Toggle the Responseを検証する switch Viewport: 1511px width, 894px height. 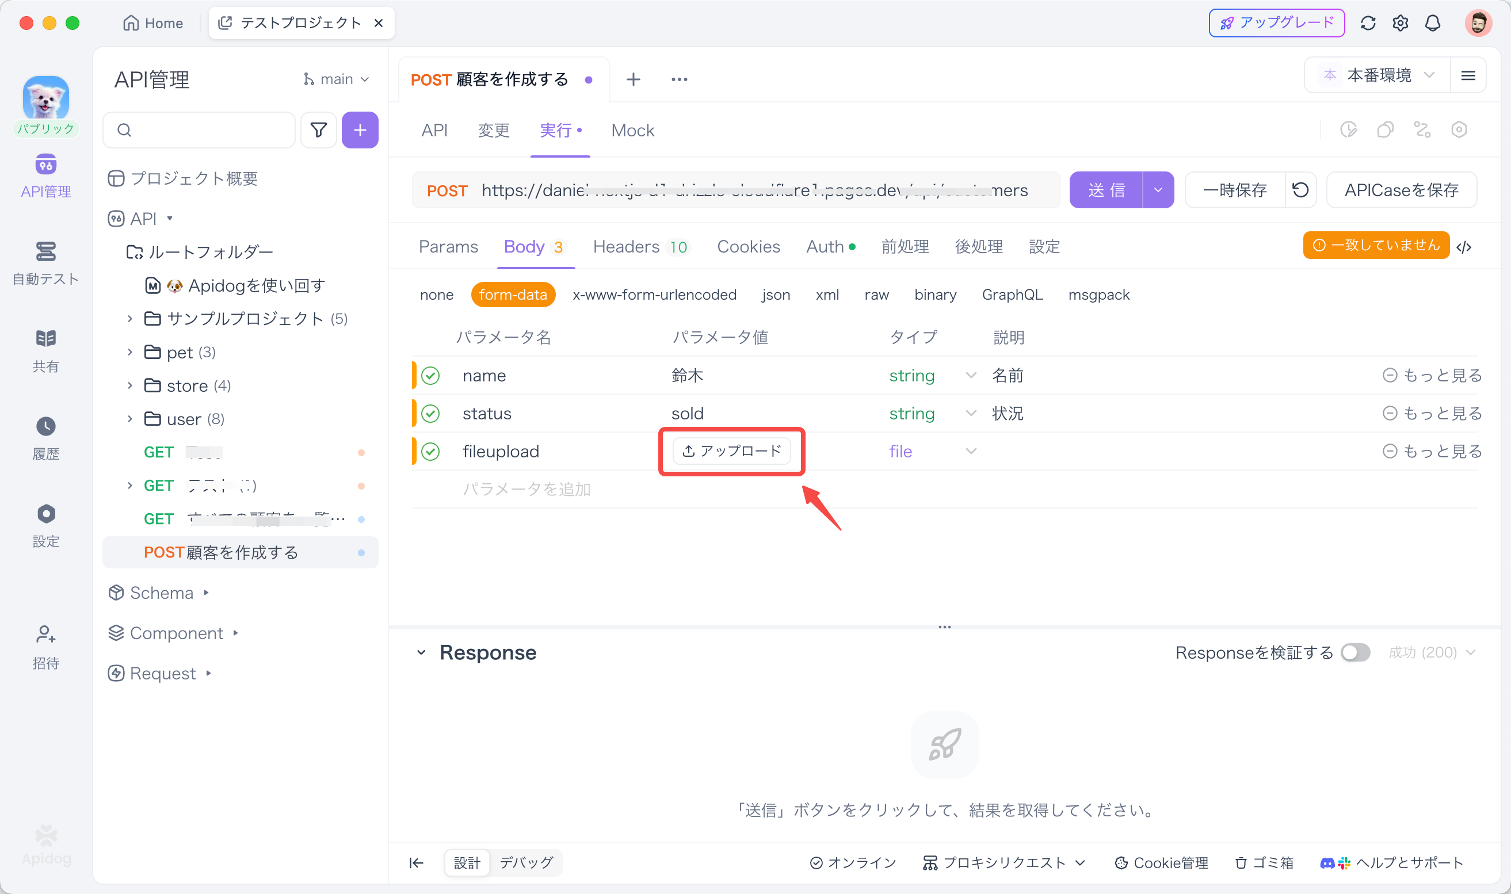(x=1355, y=652)
